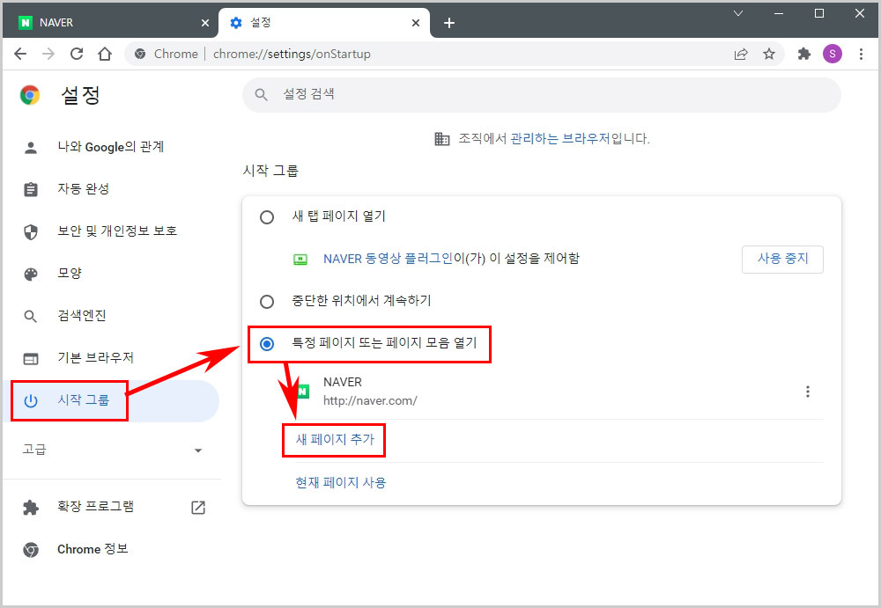Open the purple S profile avatar
The image size is (881, 608).
coord(833,54)
